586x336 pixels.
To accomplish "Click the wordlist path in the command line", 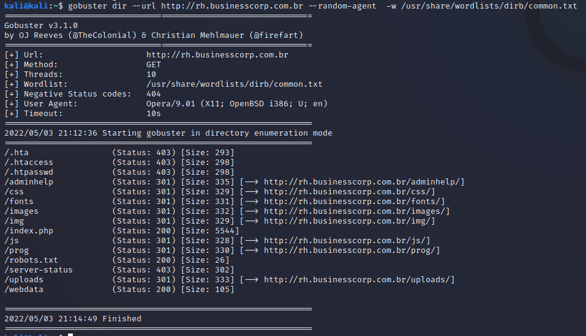I will click(x=489, y=6).
